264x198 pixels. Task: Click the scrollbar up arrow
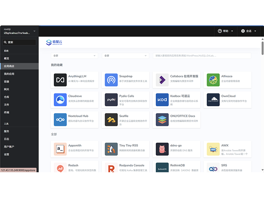[262, 39]
